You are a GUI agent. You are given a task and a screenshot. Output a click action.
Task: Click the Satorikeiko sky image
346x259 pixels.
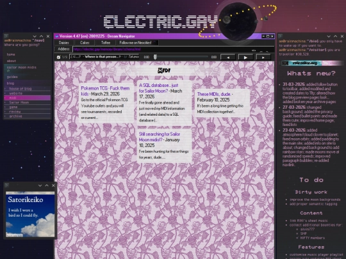point(30,214)
